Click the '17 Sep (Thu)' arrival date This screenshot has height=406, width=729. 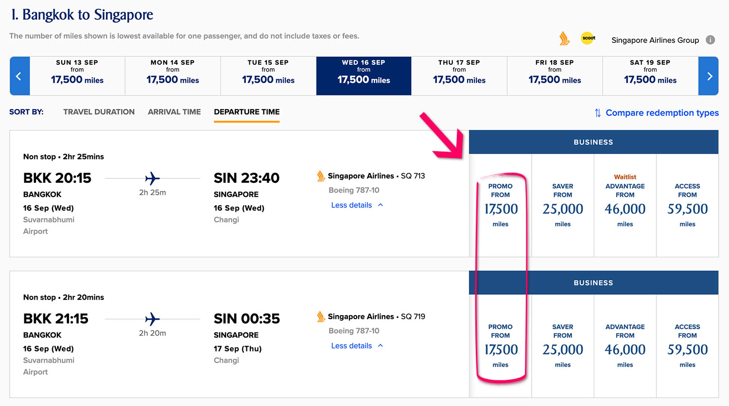click(x=238, y=349)
